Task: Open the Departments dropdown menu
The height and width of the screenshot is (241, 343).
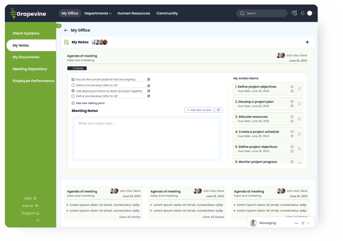Action: coord(98,14)
